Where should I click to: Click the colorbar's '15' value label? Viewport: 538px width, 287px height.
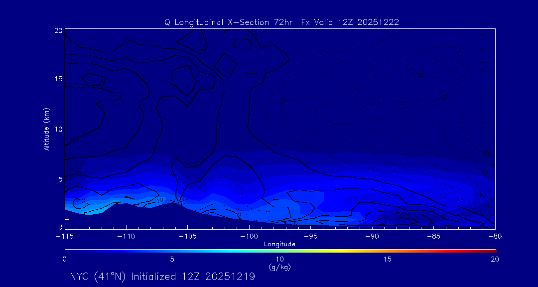(387, 259)
